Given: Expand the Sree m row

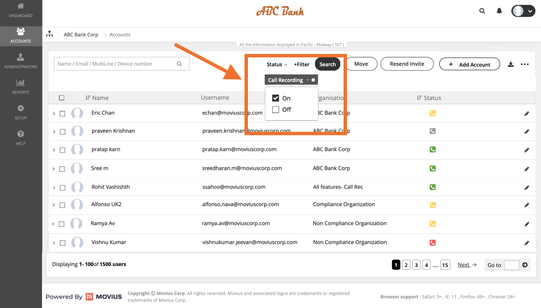Looking at the screenshot, I should (54, 169).
